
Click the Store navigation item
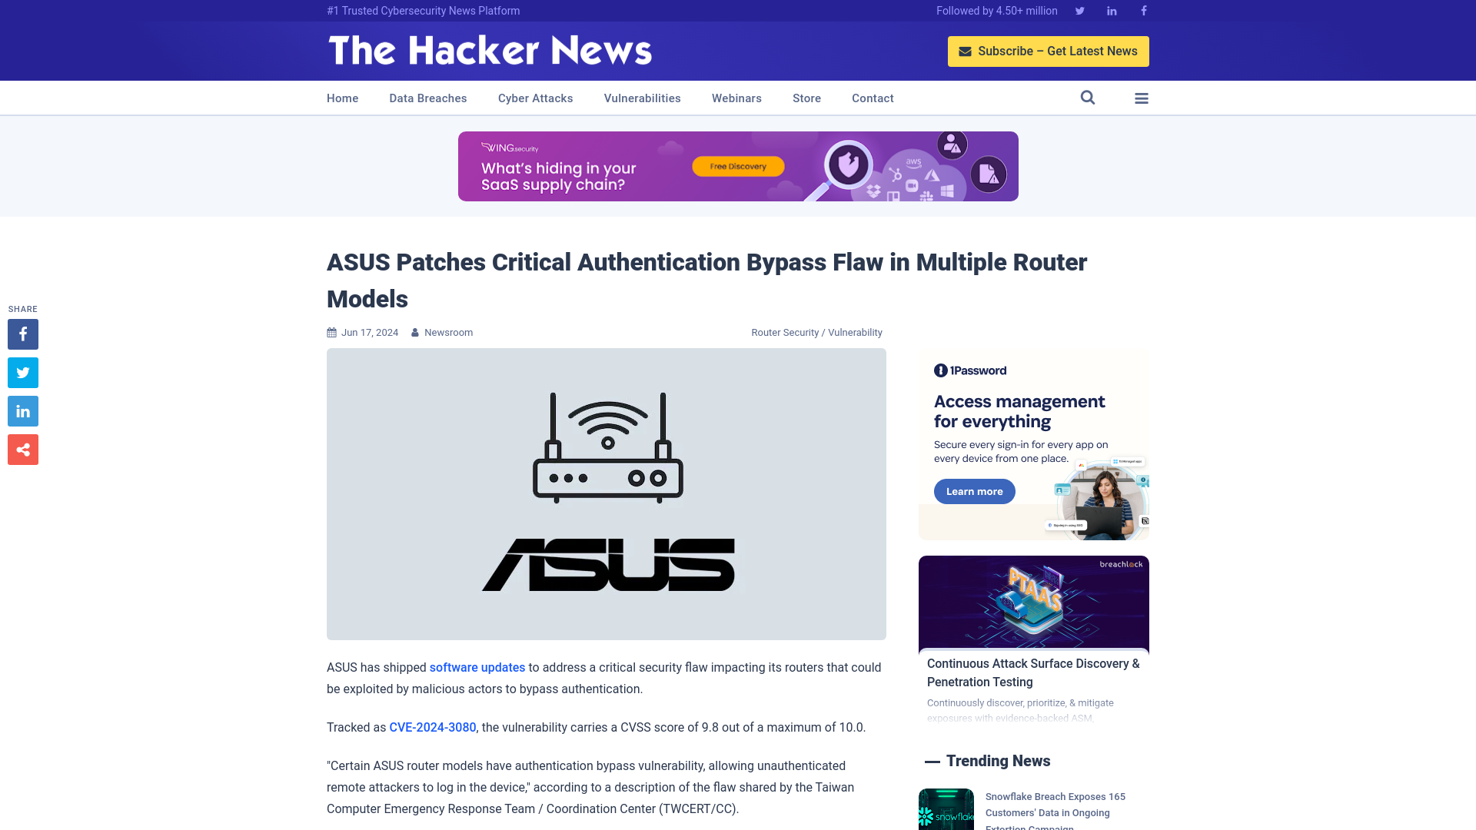coord(807,98)
